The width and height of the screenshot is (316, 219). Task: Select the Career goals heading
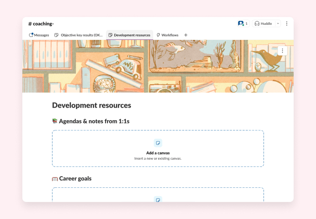point(75,179)
